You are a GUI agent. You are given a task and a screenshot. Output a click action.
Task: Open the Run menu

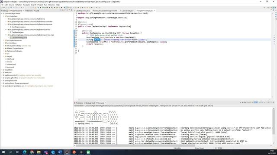(45, 5)
